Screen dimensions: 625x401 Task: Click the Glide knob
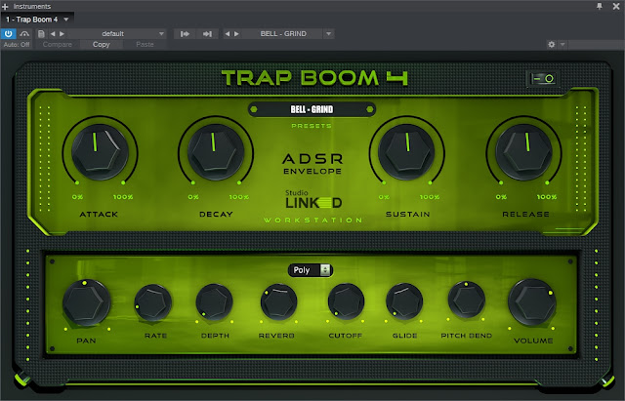[x=404, y=301]
